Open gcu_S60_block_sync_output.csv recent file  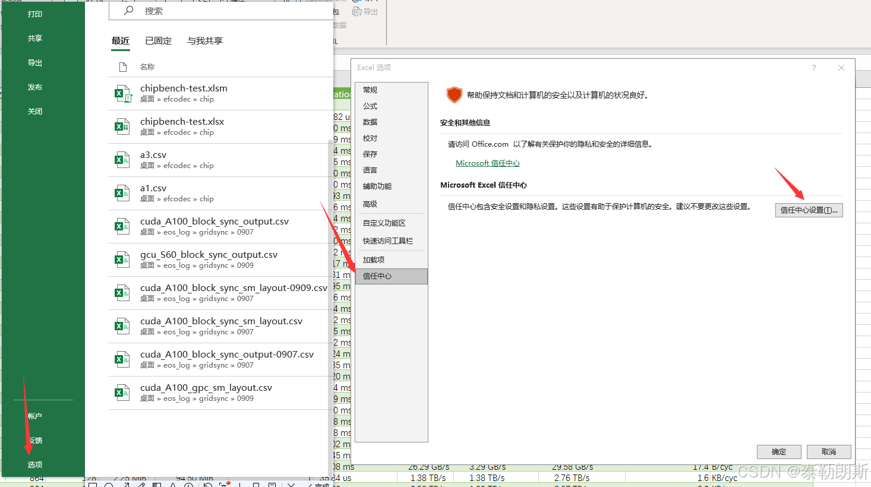tap(221, 260)
